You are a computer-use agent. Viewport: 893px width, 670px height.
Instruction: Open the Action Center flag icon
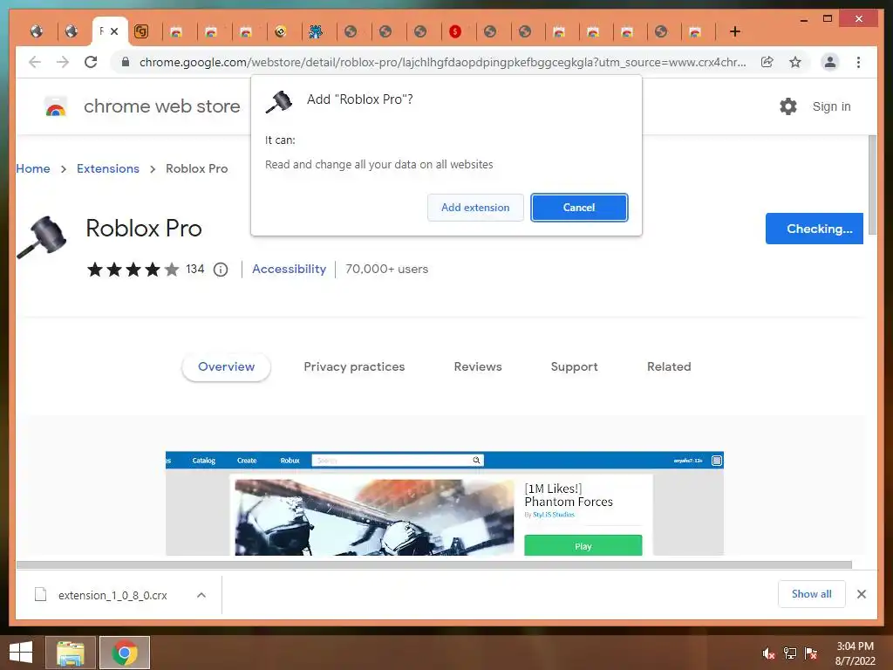coord(811,653)
